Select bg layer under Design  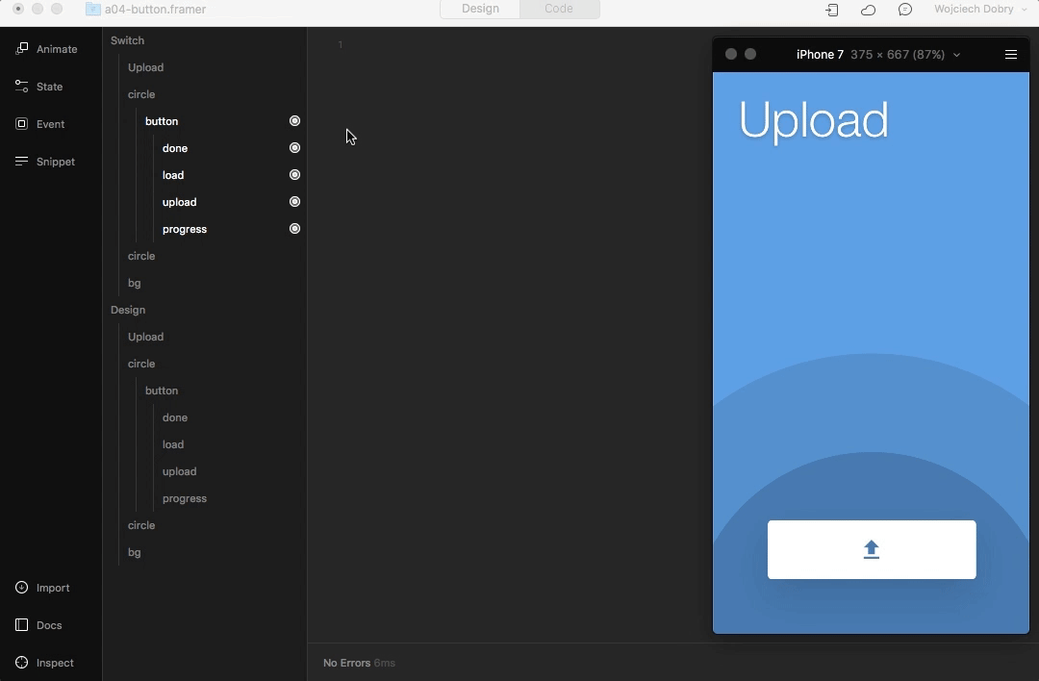135,552
